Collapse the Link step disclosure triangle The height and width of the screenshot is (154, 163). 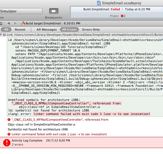coord(2,35)
